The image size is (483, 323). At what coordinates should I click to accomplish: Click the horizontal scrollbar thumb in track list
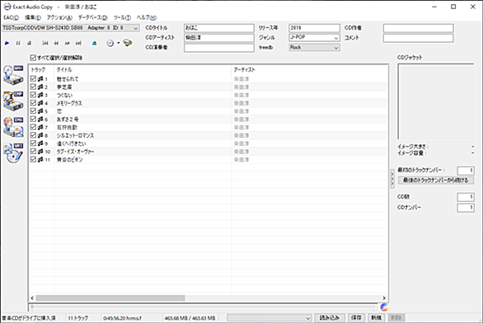tap(110, 298)
